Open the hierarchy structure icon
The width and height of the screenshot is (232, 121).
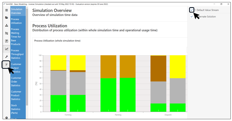click(6, 26)
